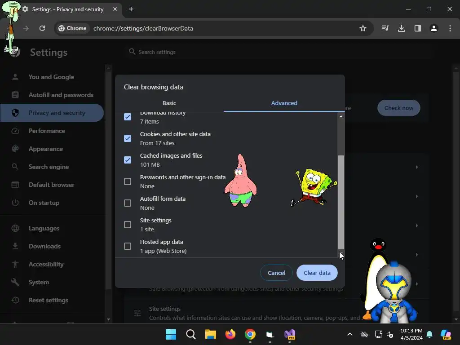Click the Privacy and security shield icon

click(15, 113)
